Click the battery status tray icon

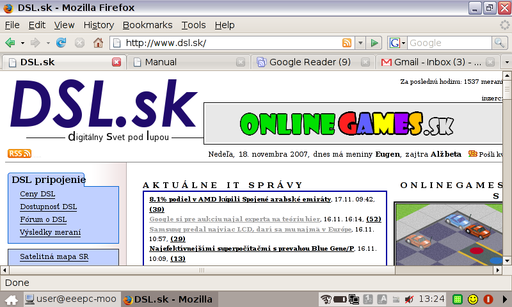(x=340, y=299)
